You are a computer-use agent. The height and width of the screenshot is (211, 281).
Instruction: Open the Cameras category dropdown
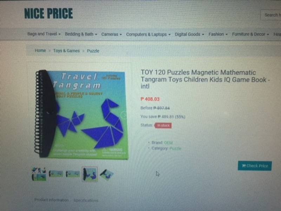(111, 34)
